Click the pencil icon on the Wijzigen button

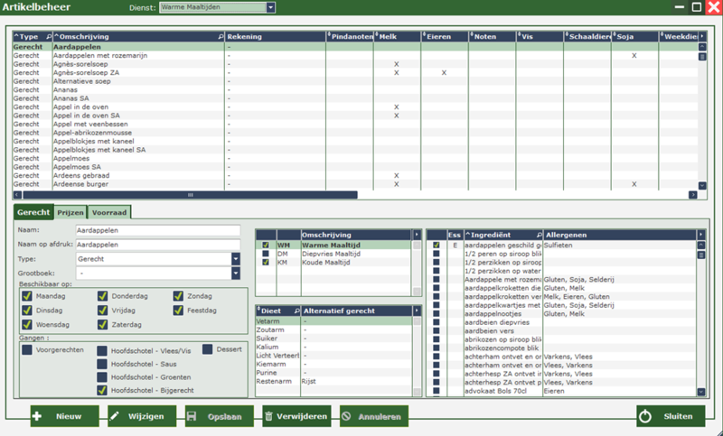(116, 416)
